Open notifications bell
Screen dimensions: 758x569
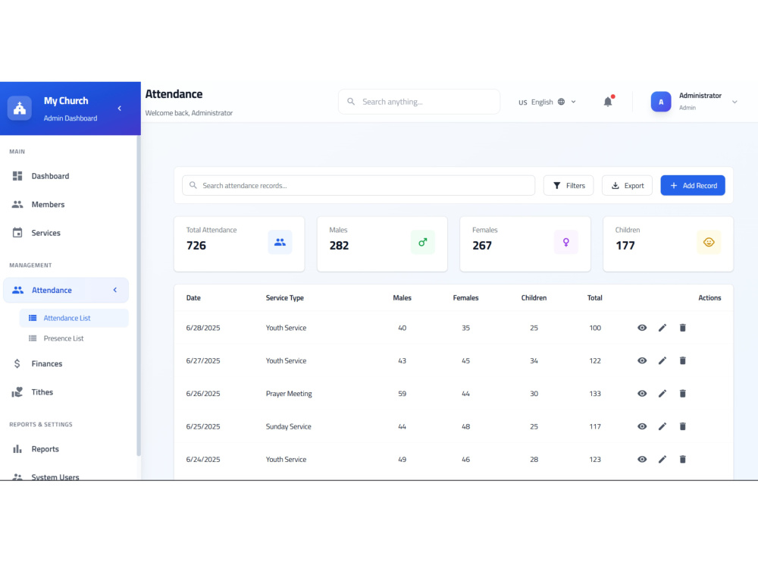pyautogui.click(x=608, y=102)
